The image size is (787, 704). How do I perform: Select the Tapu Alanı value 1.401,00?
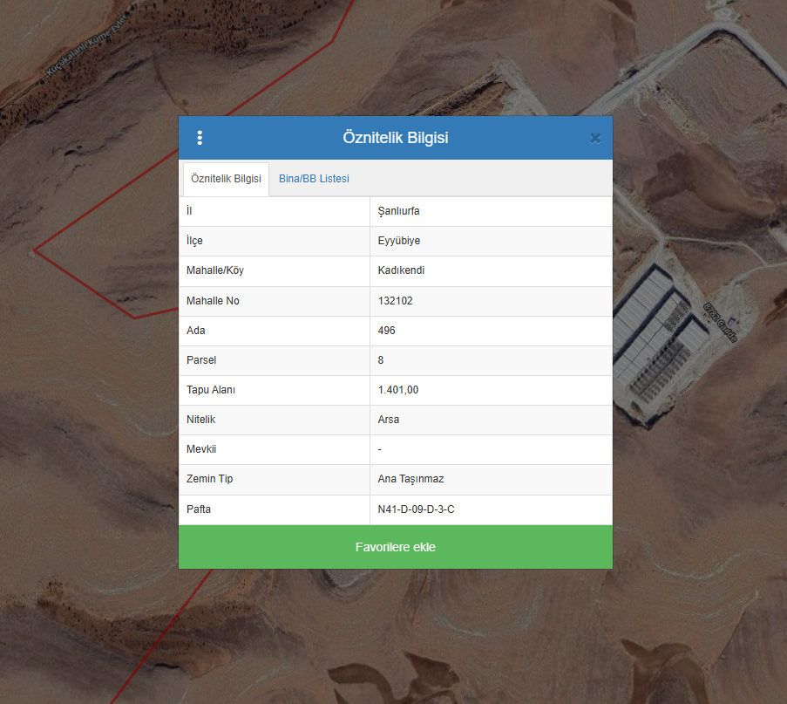[x=398, y=390]
